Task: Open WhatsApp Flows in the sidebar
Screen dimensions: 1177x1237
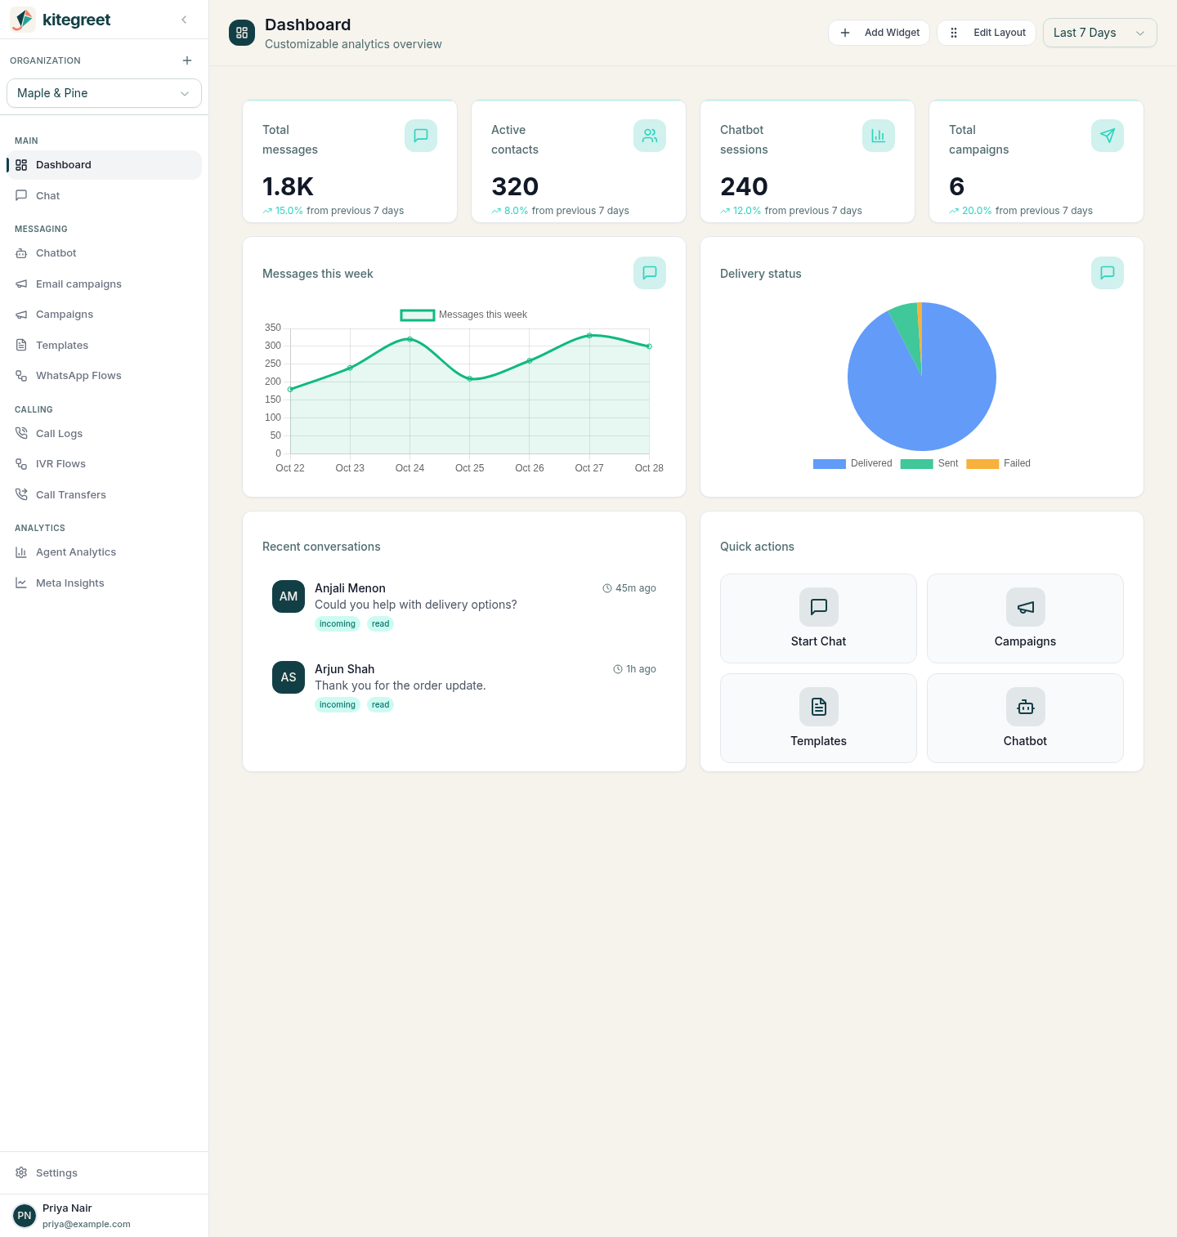Action: tap(104, 376)
